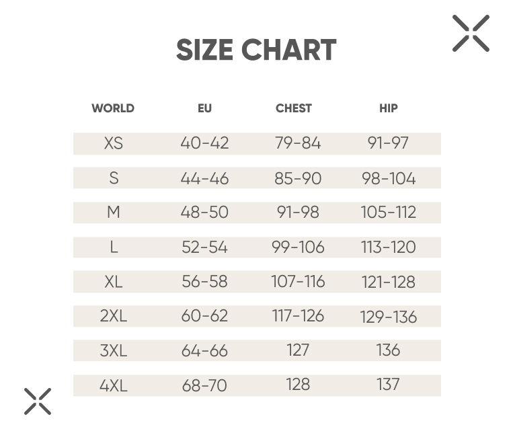Click the M size row label

[114, 212]
